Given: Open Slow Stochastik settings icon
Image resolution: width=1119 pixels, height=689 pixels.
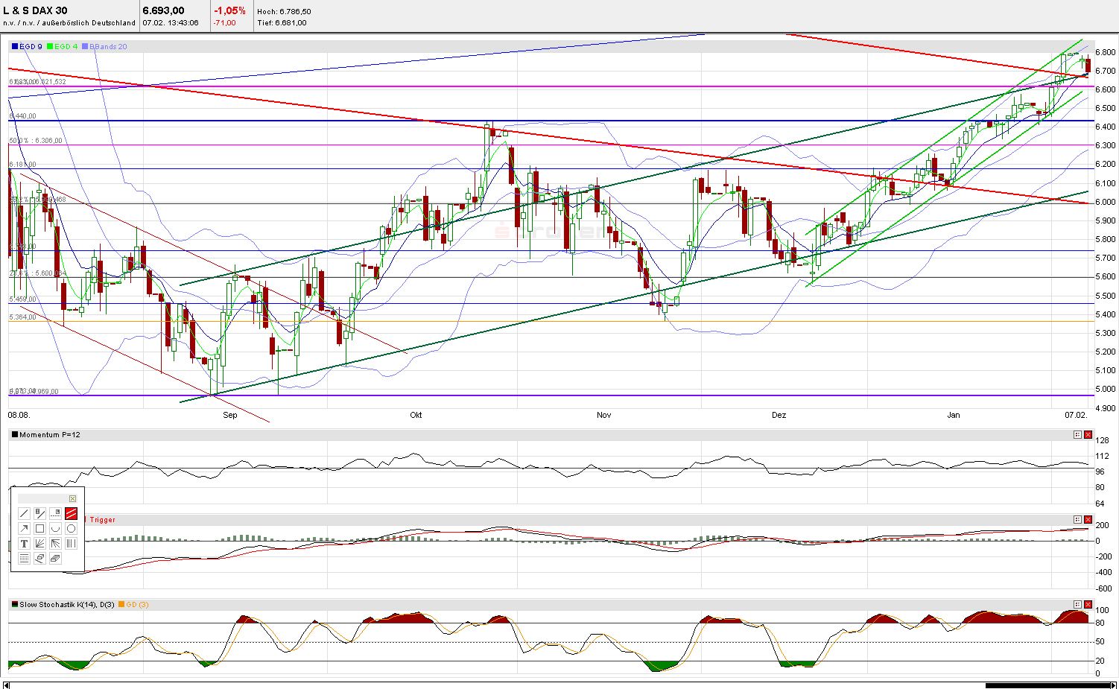Looking at the screenshot, I should (1077, 604).
